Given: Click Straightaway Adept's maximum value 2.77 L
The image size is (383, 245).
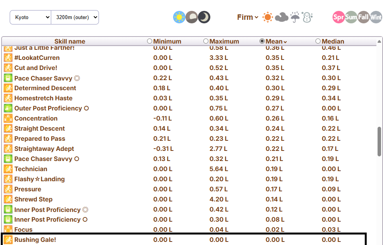Looking at the screenshot, I should pos(218,149).
